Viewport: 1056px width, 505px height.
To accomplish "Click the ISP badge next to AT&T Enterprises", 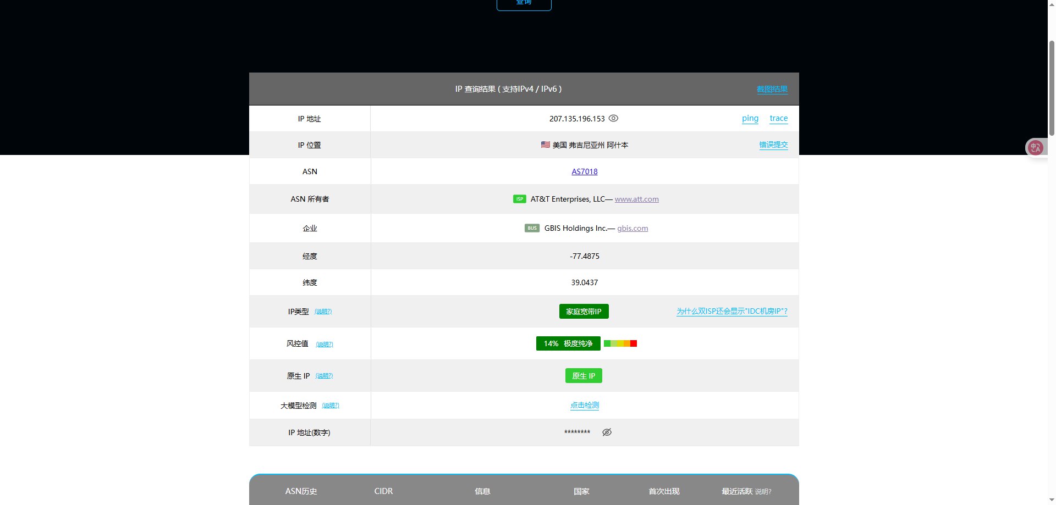I will click(519, 199).
